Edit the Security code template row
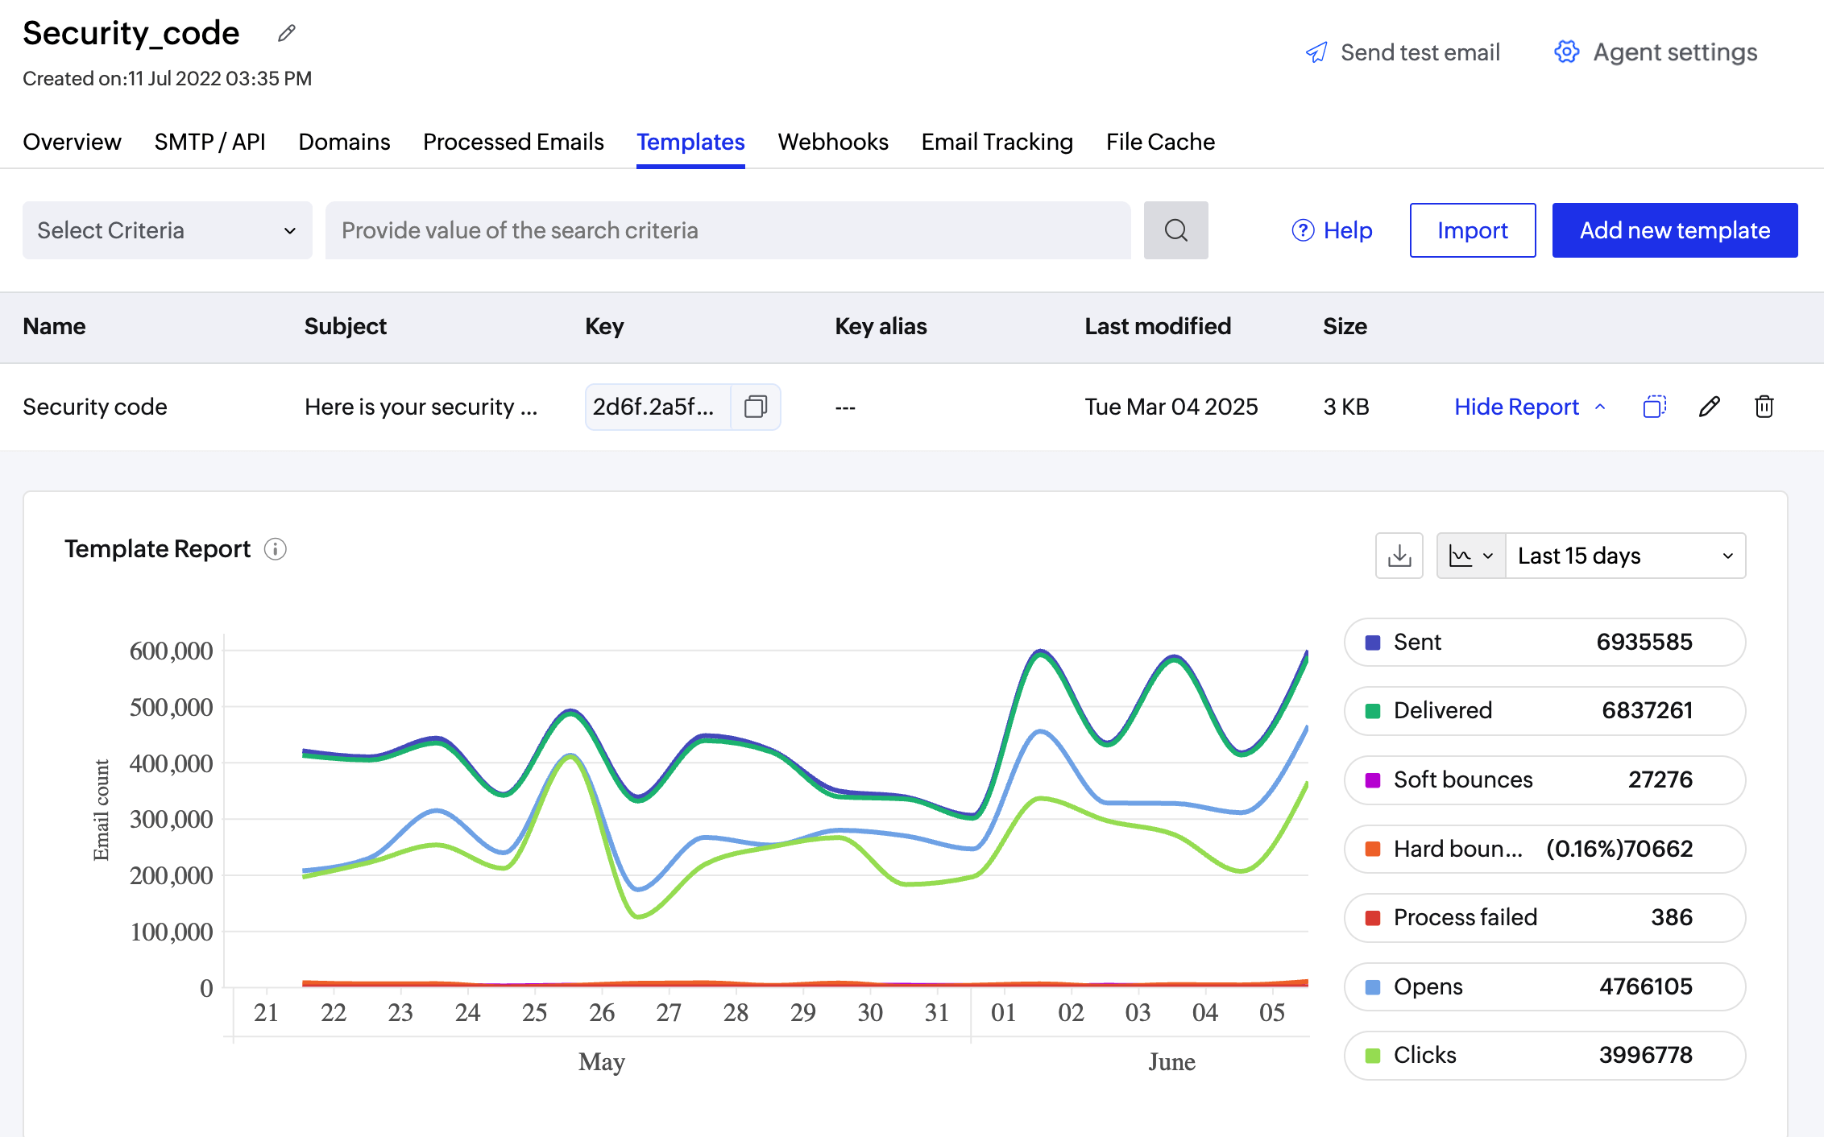This screenshot has height=1137, width=1824. coord(1709,407)
